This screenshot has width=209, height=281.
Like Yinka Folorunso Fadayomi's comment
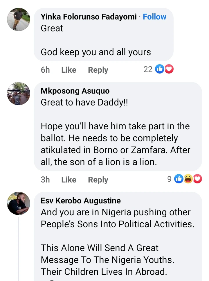[x=69, y=70]
